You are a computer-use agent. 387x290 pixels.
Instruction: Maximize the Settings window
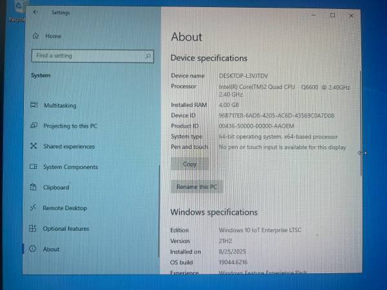(x=332, y=15)
